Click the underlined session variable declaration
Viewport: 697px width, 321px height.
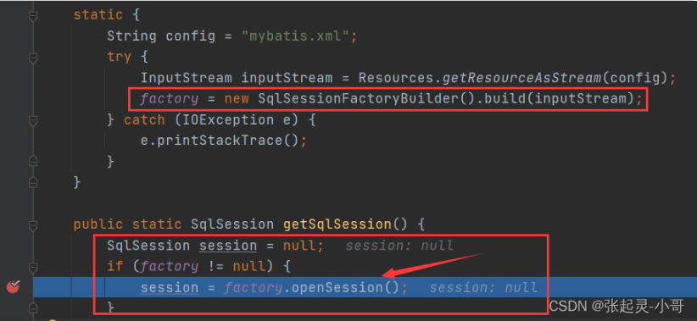[228, 246]
